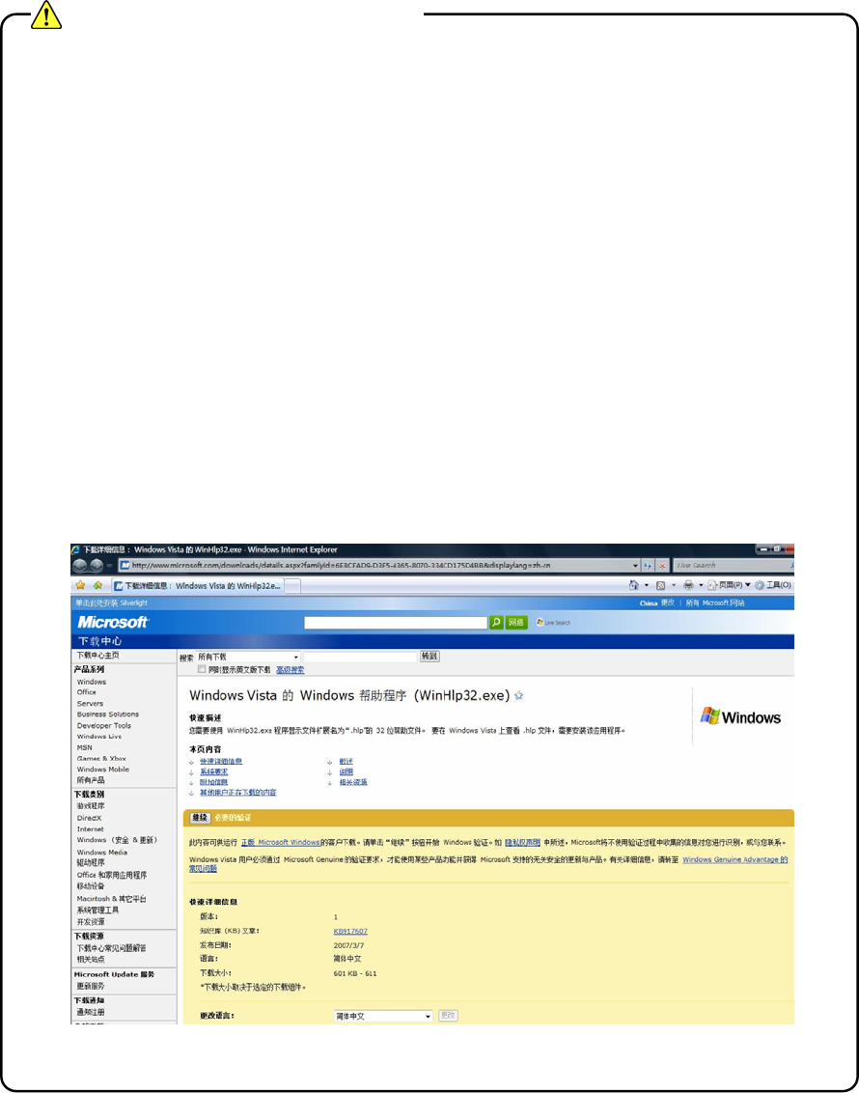The image size is (859, 1093).
Task: Select Servers in the sidebar
Action: coord(90,704)
